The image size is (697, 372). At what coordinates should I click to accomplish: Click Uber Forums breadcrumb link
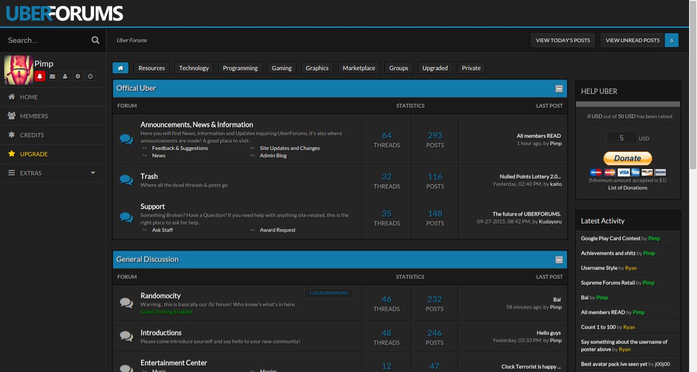[132, 40]
